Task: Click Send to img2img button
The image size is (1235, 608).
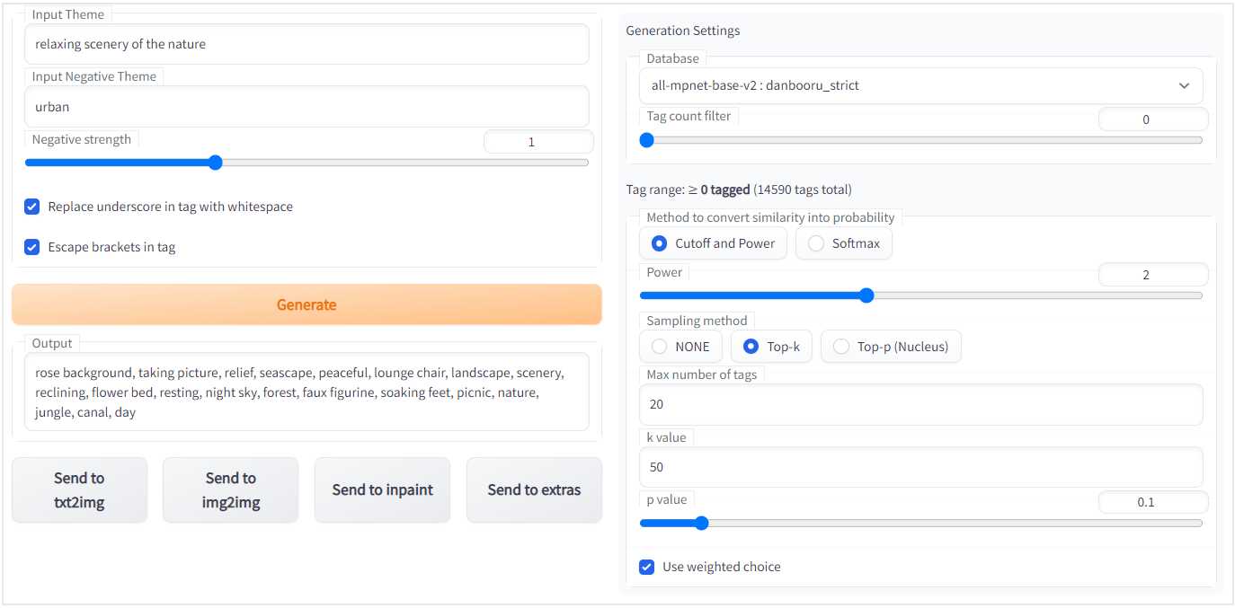Action: (230, 489)
